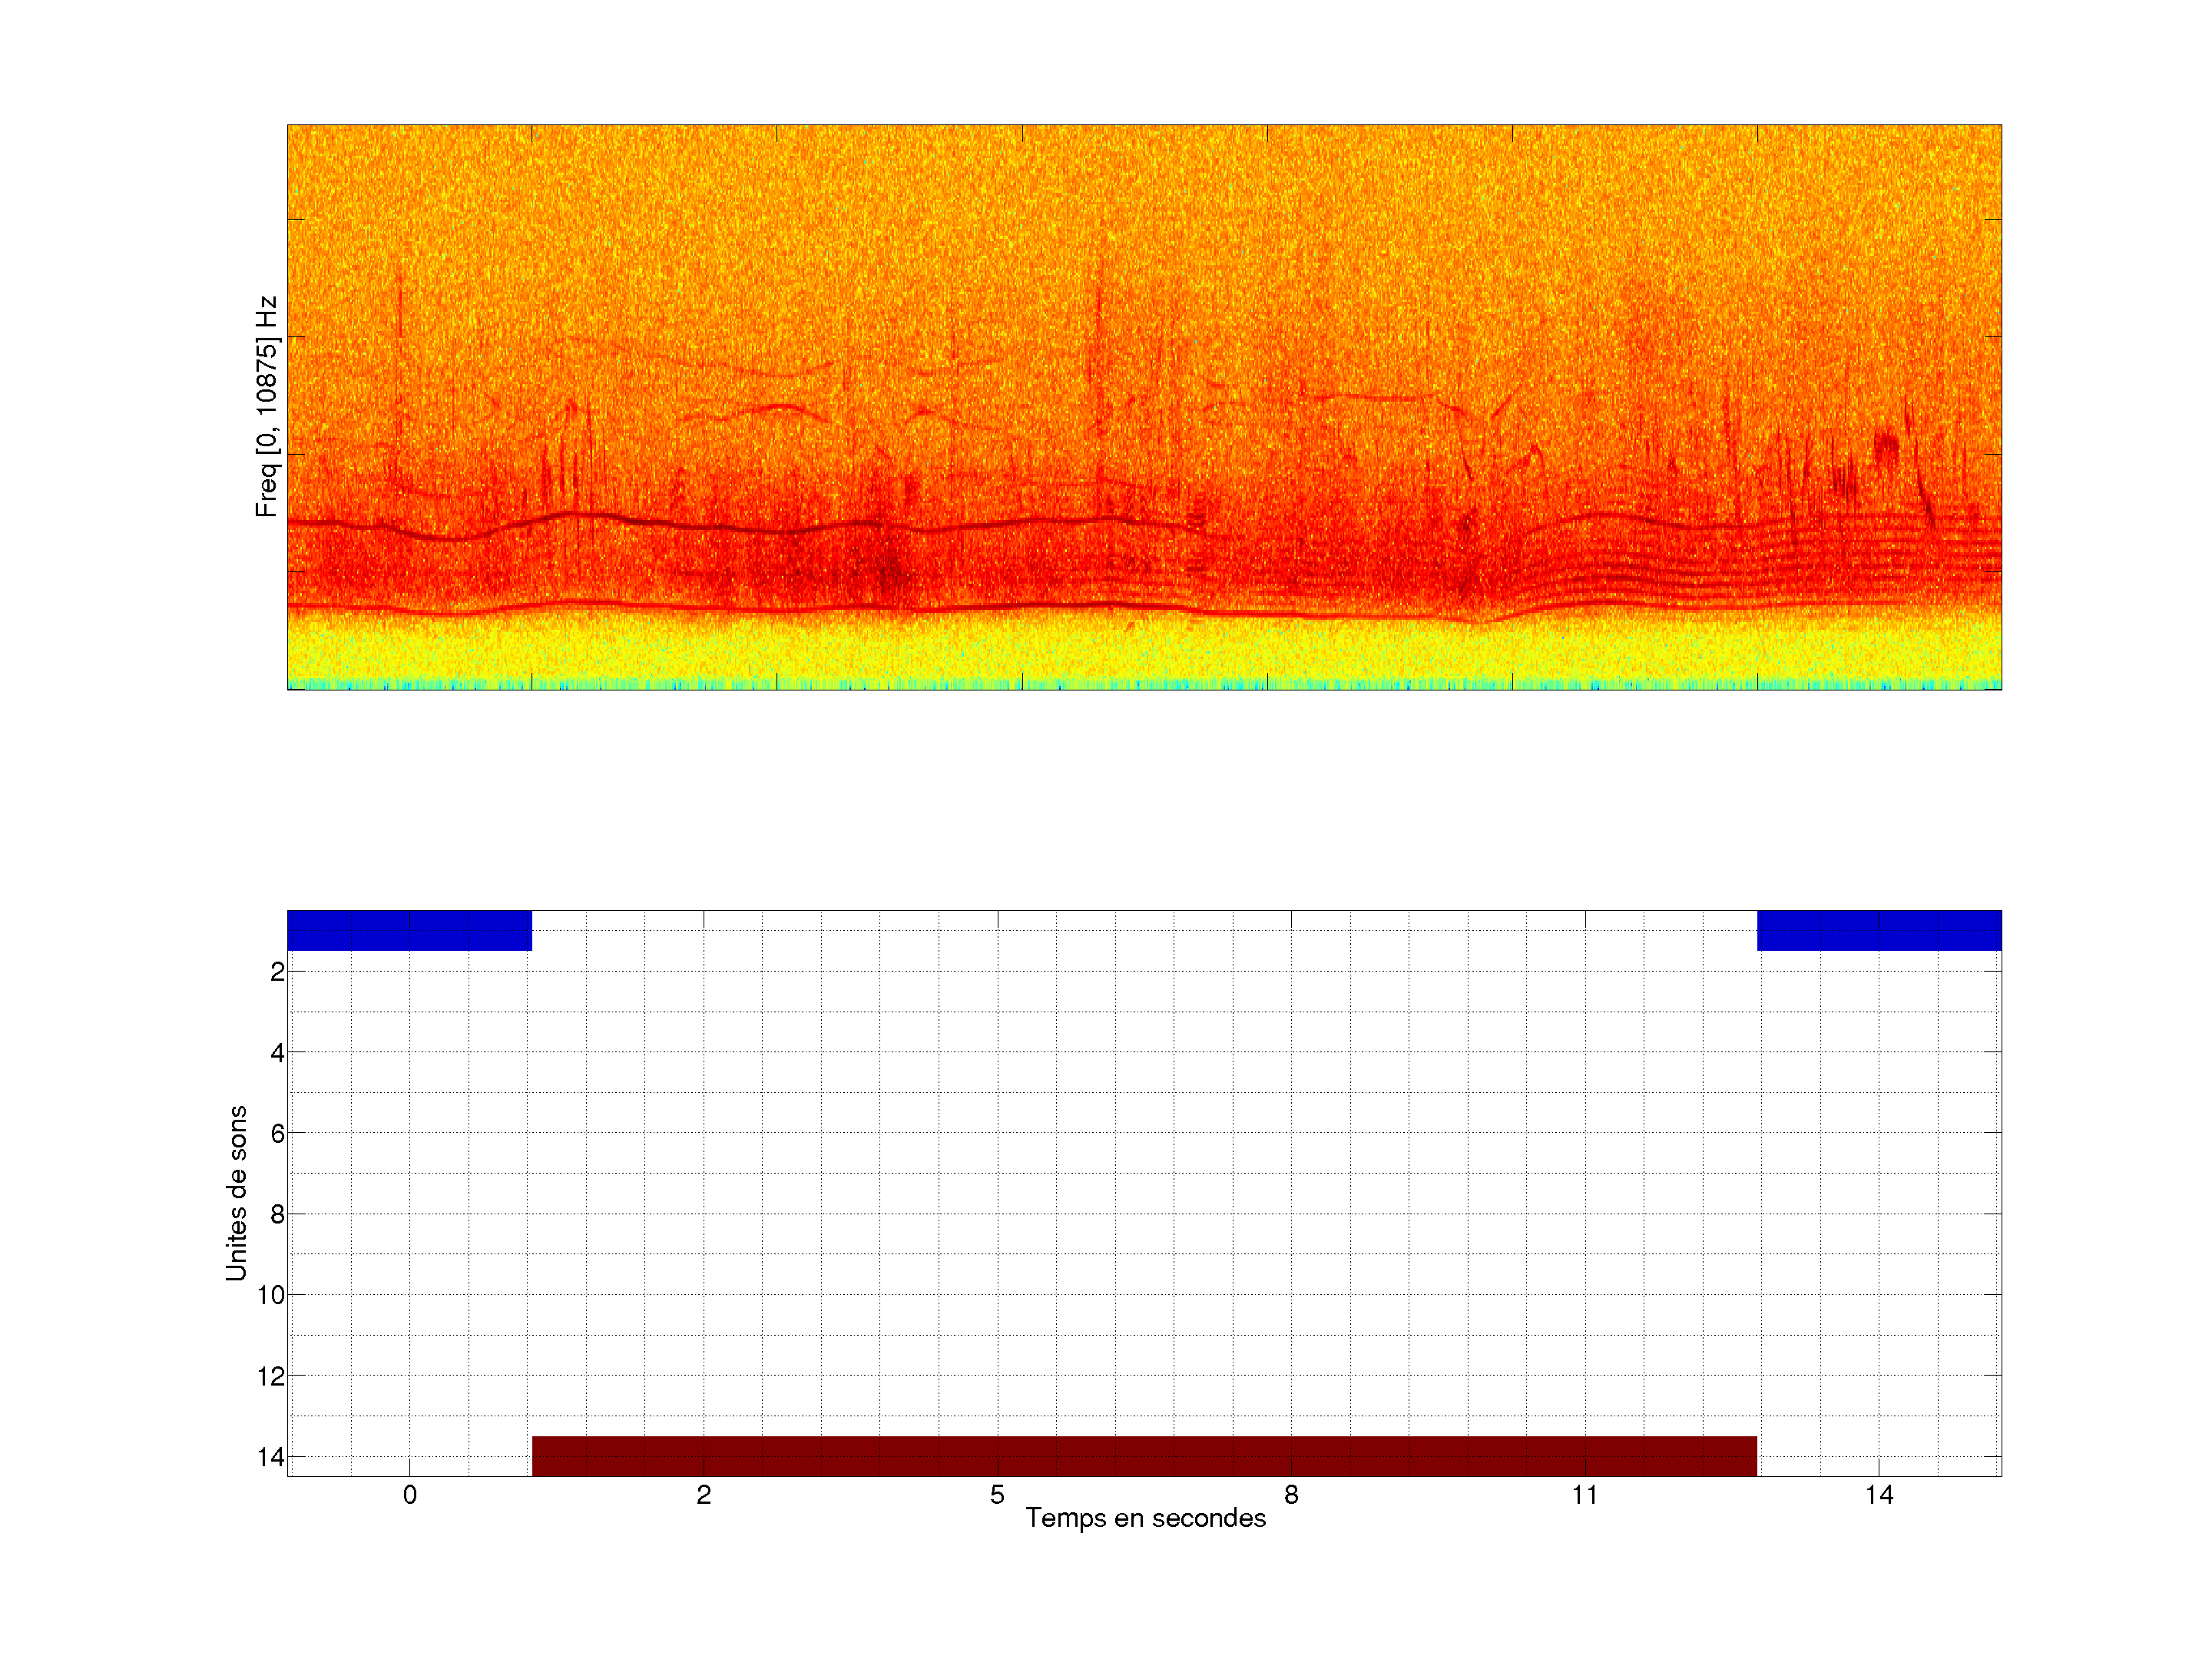
Task: Click the left blue bar at unit 1
Action: tap(409, 930)
